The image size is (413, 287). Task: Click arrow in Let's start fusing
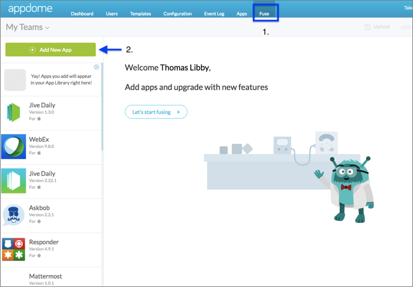point(178,112)
